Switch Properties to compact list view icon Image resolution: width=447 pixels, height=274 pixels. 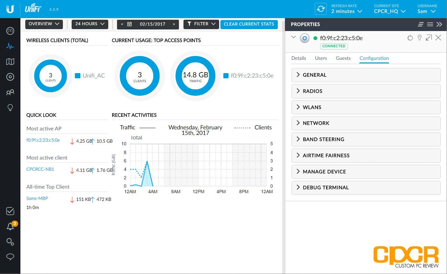click(x=421, y=24)
